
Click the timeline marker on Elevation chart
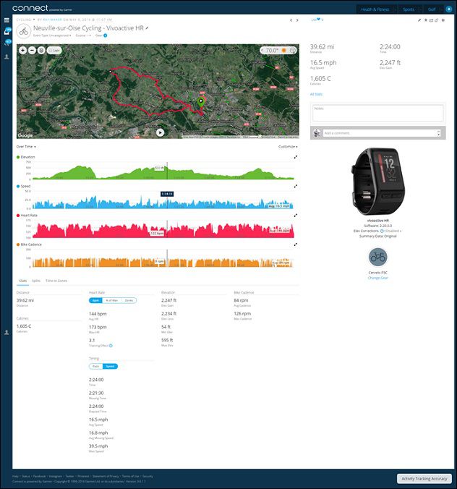click(168, 171)
